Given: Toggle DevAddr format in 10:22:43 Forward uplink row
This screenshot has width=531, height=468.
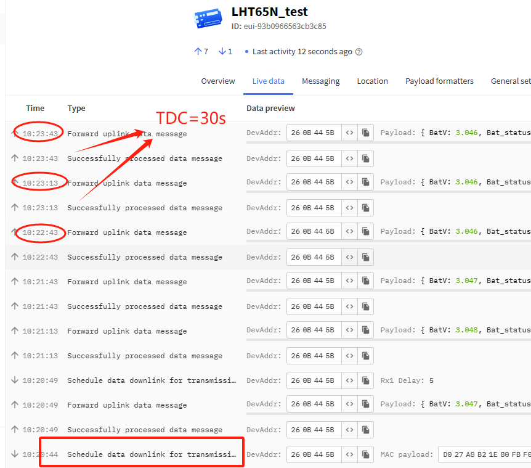Looking at the screenshot, I should pyautogui.click(x=349, y=231).
